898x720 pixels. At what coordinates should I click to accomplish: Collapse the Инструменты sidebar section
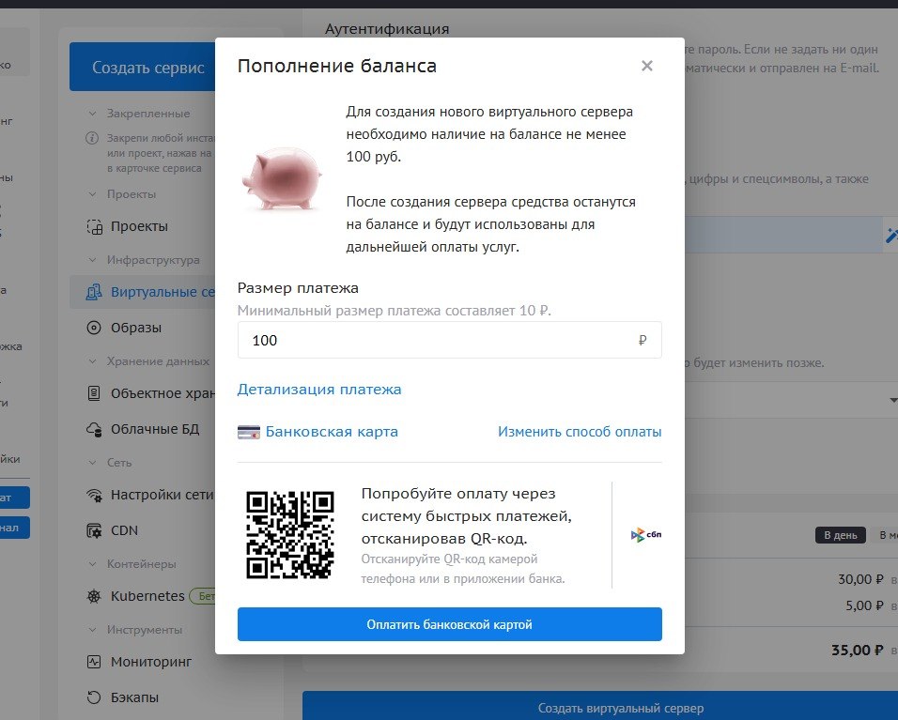(x=92, y=630)
